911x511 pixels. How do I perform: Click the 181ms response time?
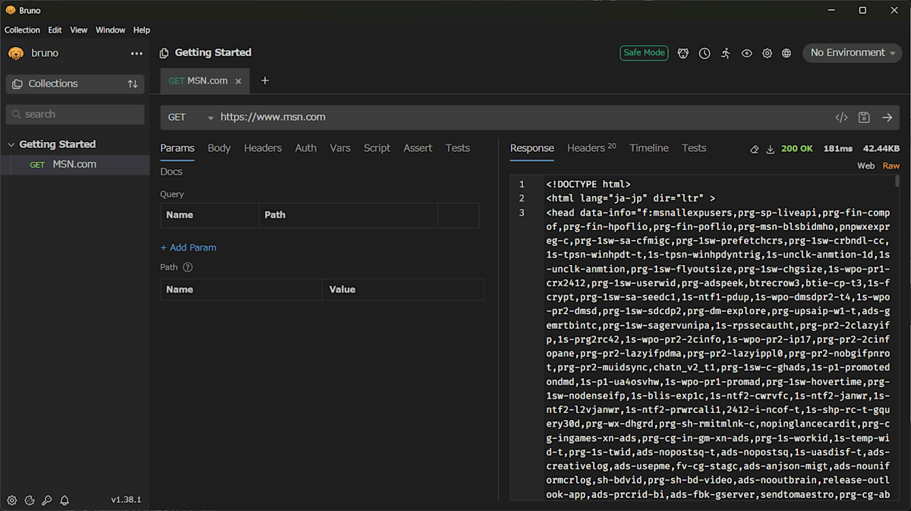click(x=838, y=149)
